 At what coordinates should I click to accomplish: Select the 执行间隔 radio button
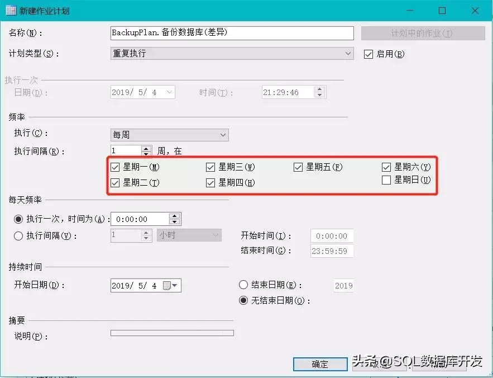(18, 235)
